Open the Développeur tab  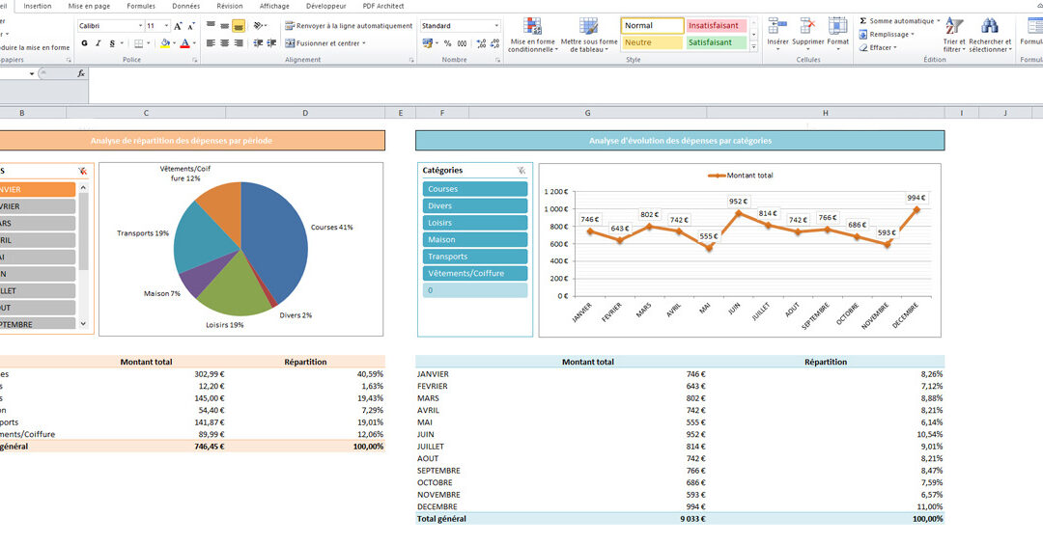[x=326, y=6]
